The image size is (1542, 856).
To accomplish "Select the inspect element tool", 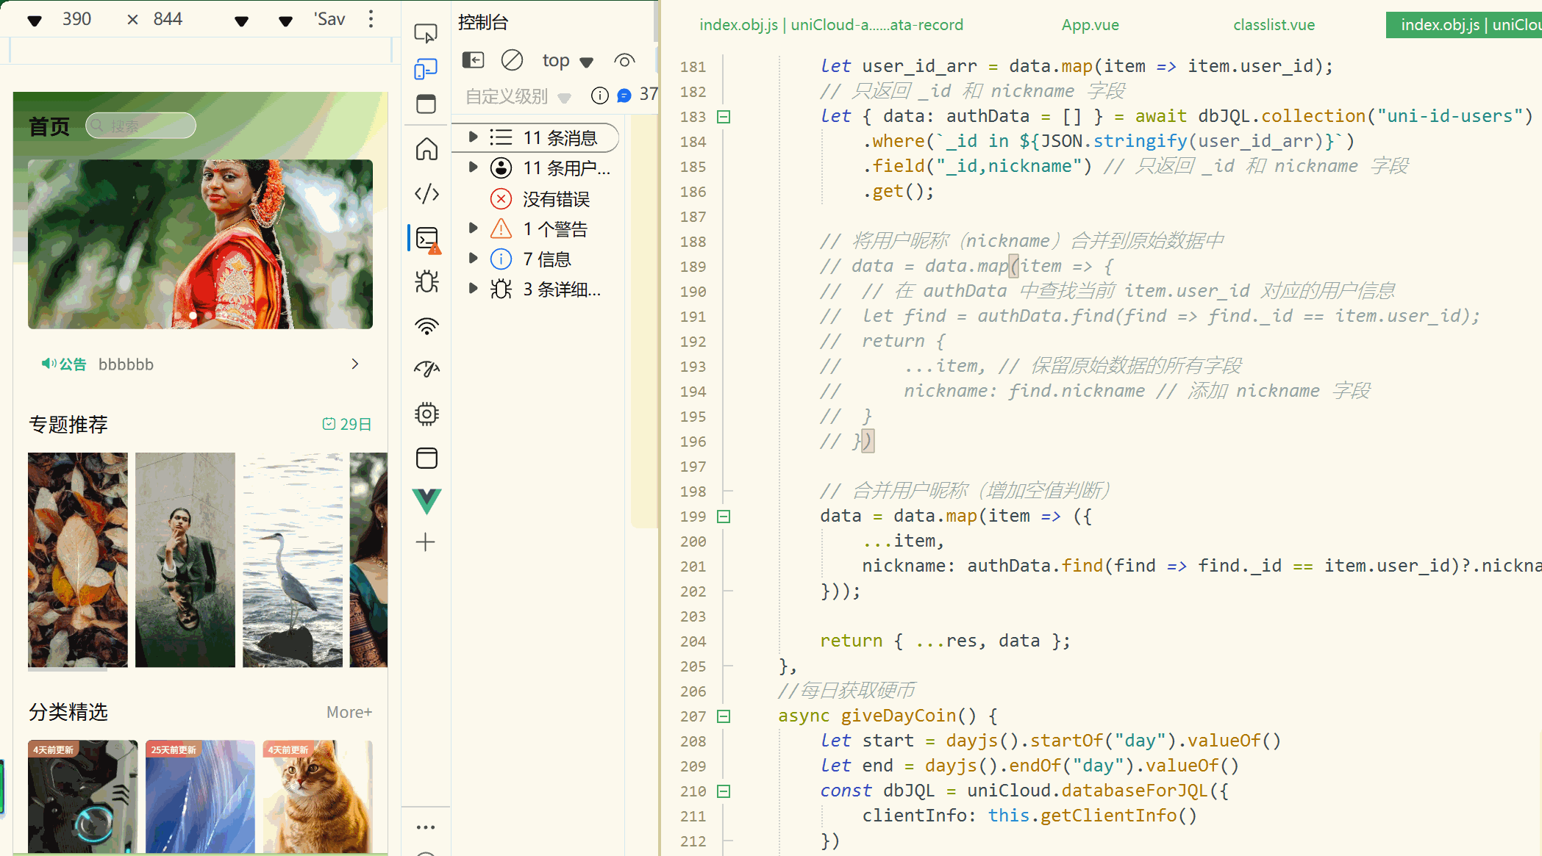I will 426,33.
